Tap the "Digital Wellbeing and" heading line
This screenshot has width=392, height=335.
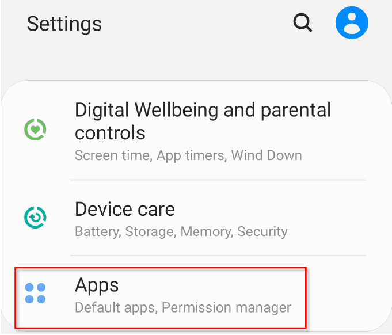pos(203,109)
